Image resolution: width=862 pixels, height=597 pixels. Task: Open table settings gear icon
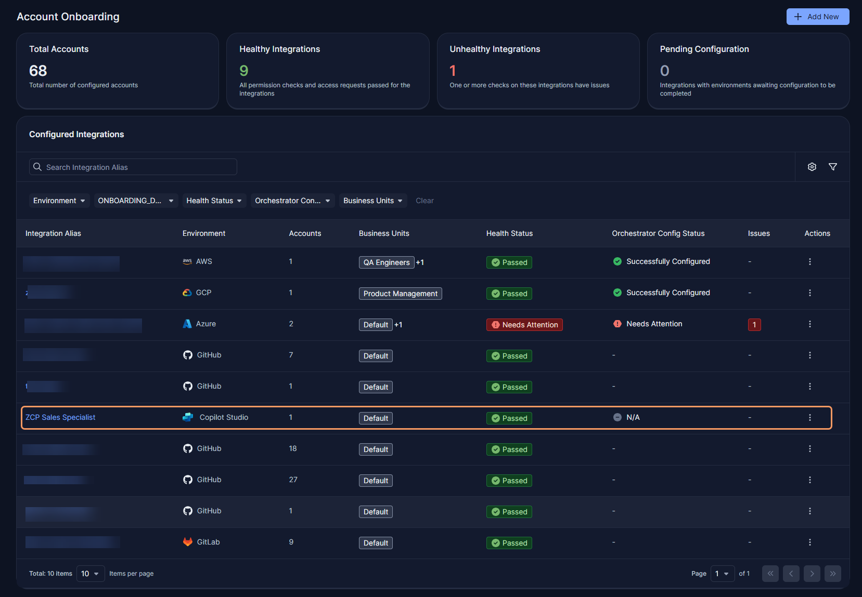point(812,167)
